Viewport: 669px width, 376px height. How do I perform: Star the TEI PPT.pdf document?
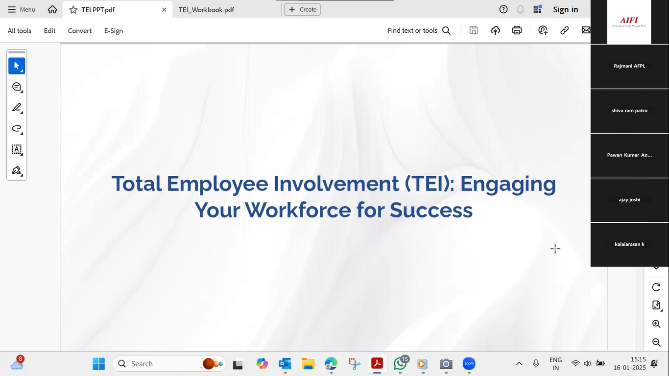[x=73, y=10]
